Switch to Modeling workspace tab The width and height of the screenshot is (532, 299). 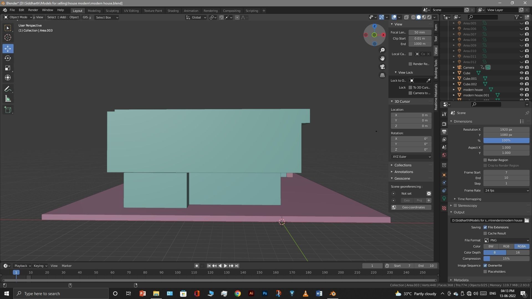click(94, 11)
